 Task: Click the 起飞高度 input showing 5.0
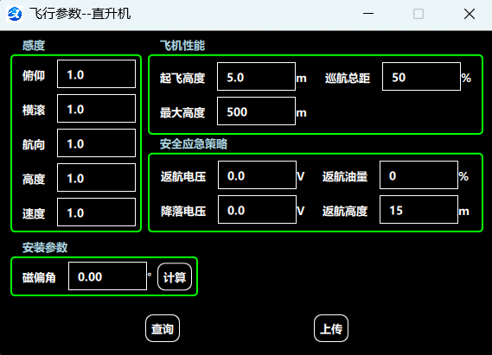[256, 77]
